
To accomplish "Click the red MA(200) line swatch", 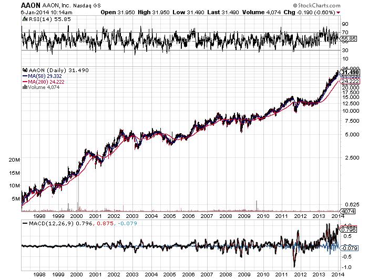I will (x=25, y=82).
